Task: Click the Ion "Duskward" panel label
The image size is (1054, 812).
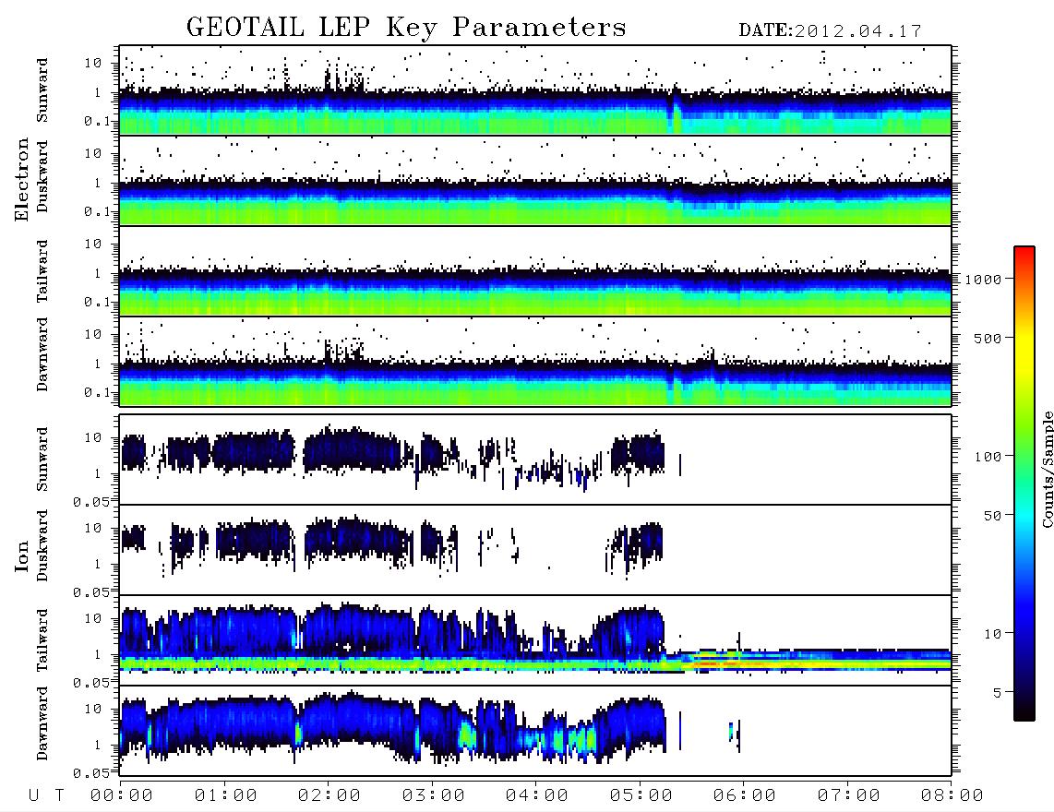Action: (42, 546)
